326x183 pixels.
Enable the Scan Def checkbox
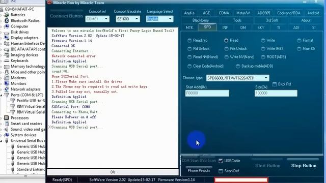click(x=221, y=171)
